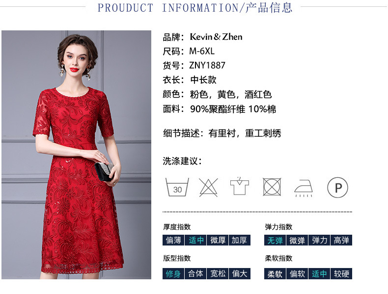The image size is (388, 294).
Task: Click the item number ZNY1887
Action: [x=207, y=66]
